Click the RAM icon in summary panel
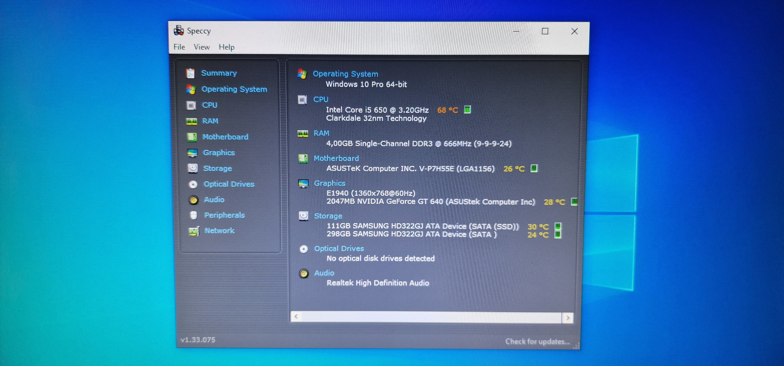 click(303, 133)
